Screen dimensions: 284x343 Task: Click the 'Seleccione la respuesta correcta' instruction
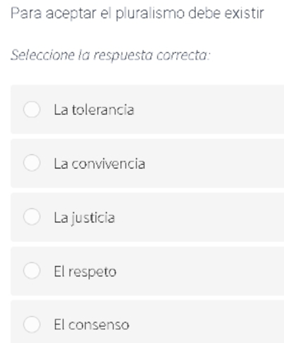(x=111, y=55)
